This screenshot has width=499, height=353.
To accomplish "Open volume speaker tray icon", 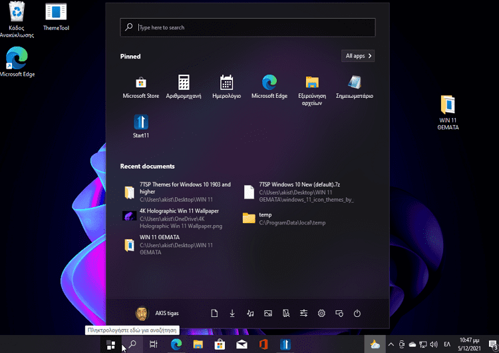I will [x=433, y=344].
